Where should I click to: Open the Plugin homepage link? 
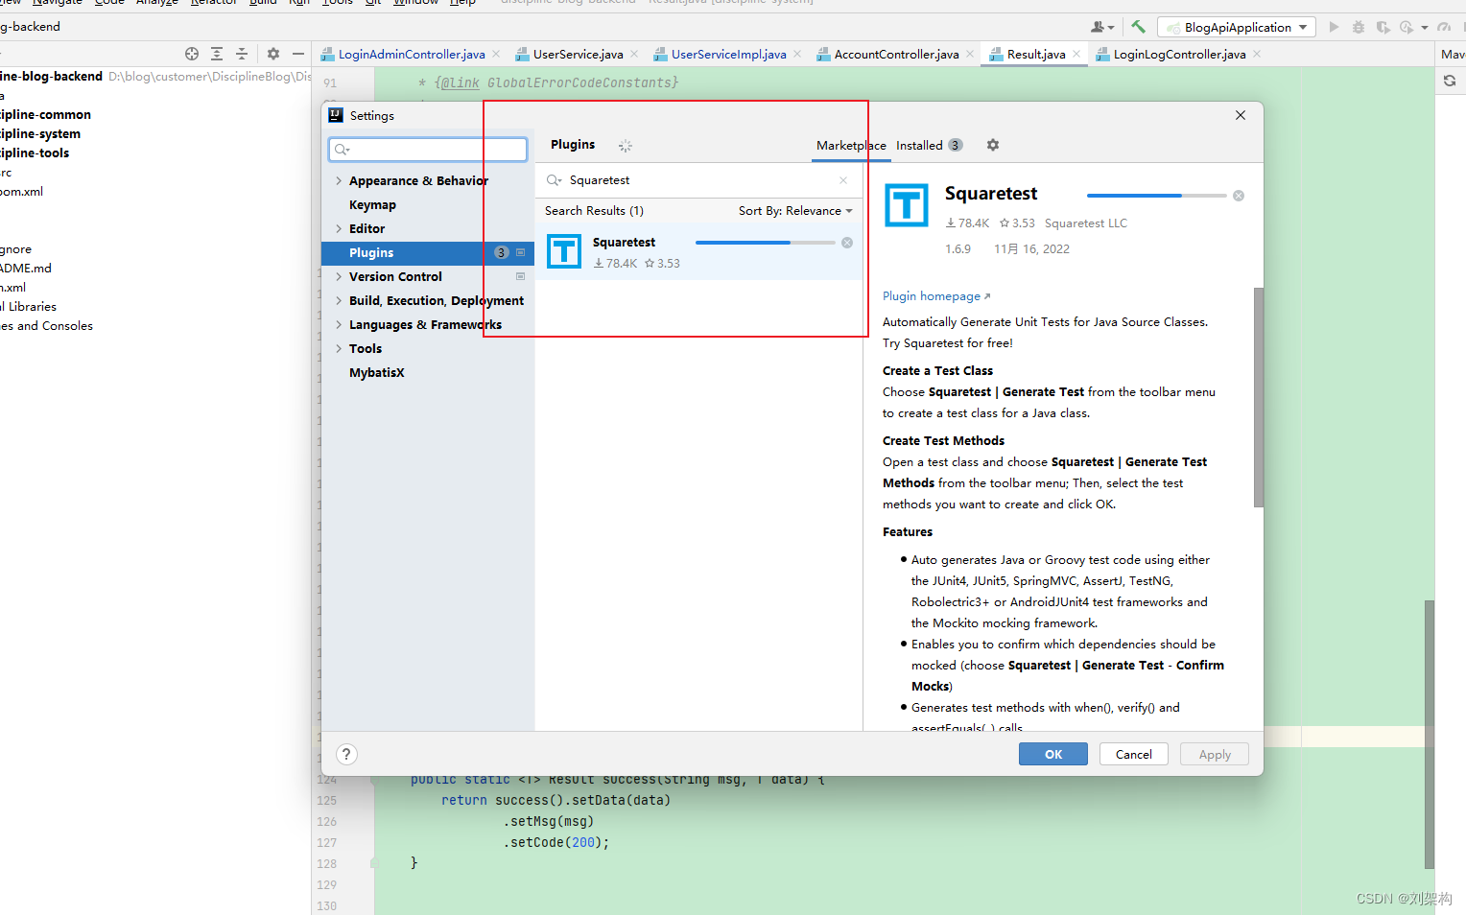click(x=936, y=295)
